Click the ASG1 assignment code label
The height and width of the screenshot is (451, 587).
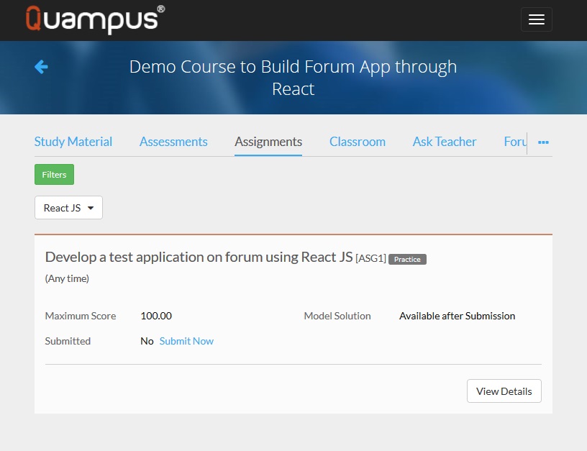pos(370,259)
